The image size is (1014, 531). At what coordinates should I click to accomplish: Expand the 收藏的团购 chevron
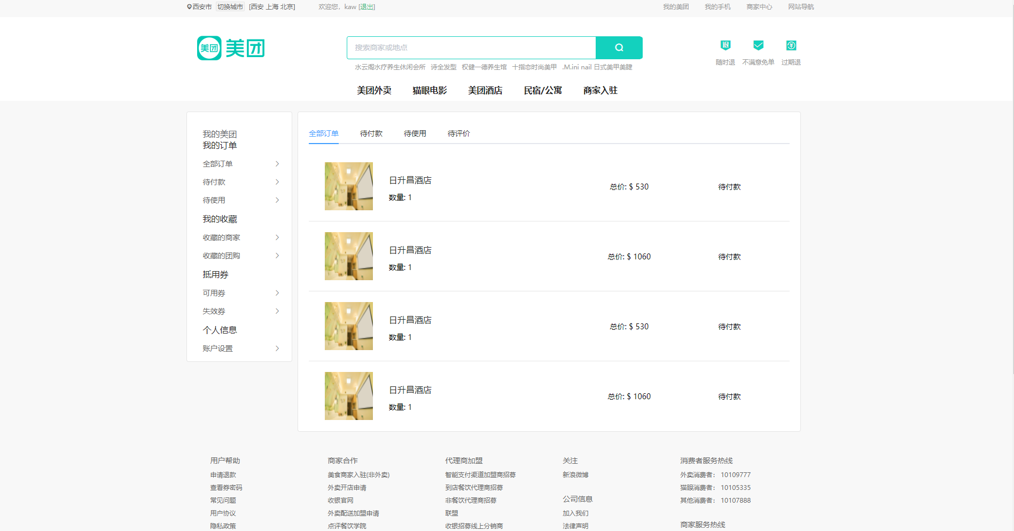coord(277,256)
